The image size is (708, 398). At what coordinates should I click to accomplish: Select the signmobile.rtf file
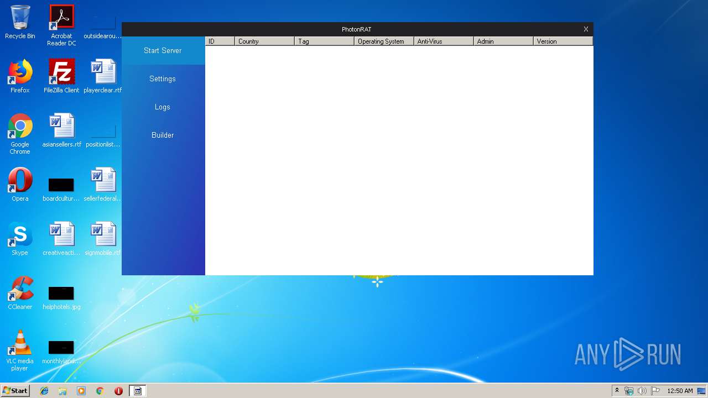point(103,239)
